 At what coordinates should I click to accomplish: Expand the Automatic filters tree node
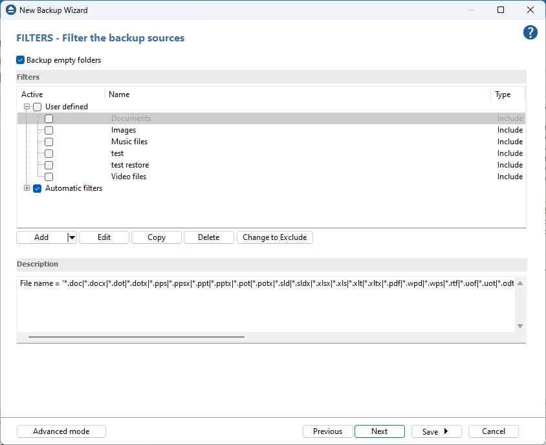[27, 188]
